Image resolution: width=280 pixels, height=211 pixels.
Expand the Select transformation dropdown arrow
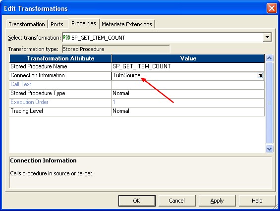coord(267,37)
